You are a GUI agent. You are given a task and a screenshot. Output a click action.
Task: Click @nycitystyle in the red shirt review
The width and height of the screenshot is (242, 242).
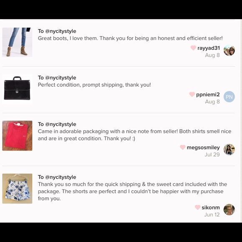[x=60, y=124]
